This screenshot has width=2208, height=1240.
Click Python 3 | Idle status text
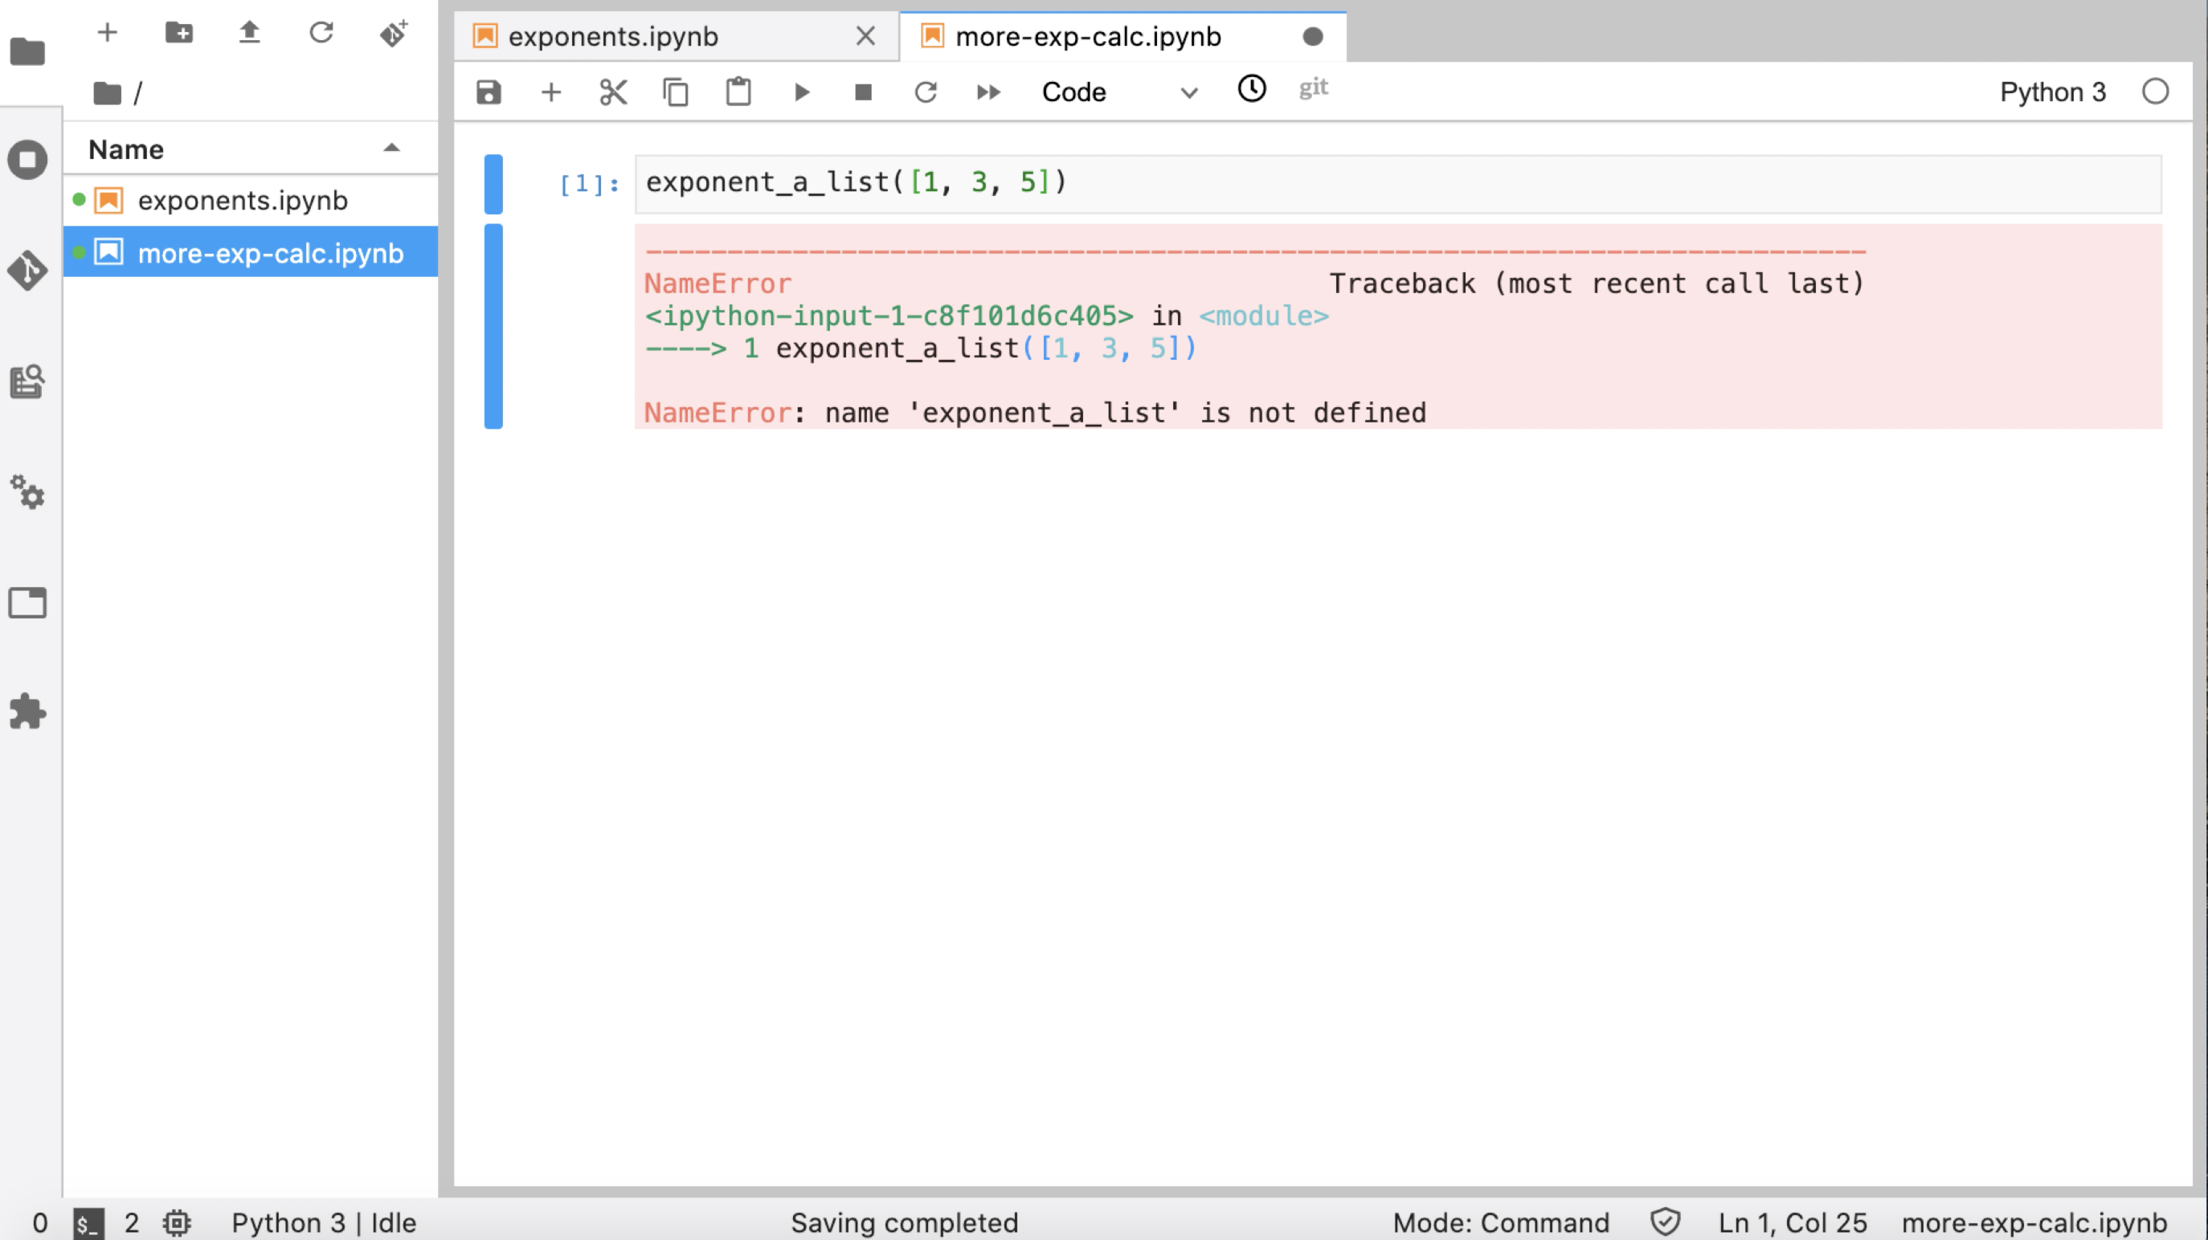[323, 1222]
